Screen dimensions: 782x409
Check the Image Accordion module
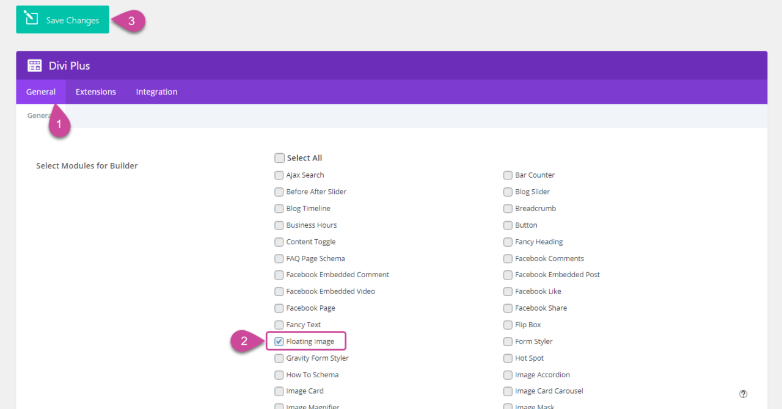tap(508, 374)
